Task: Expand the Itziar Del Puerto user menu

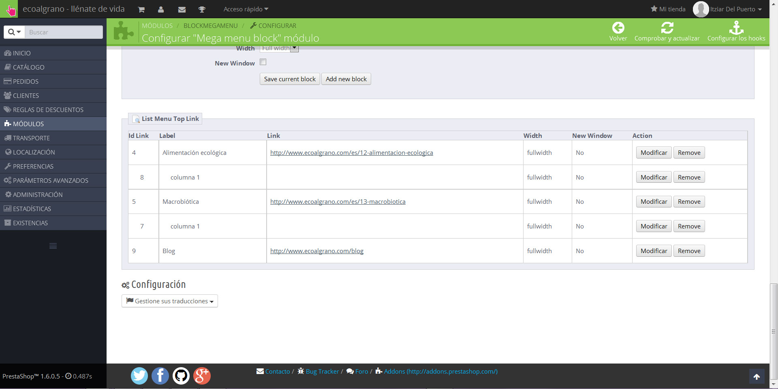Action: tap(736, 9)
